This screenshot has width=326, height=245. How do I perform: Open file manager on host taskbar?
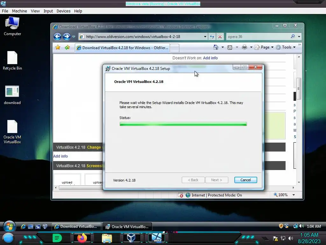click(x=107, y=238)
